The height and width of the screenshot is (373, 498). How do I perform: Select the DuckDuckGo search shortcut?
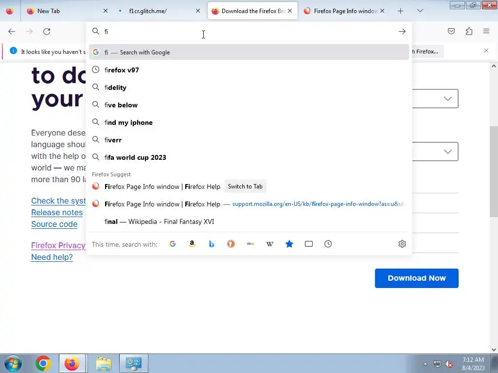click(231, 244)
